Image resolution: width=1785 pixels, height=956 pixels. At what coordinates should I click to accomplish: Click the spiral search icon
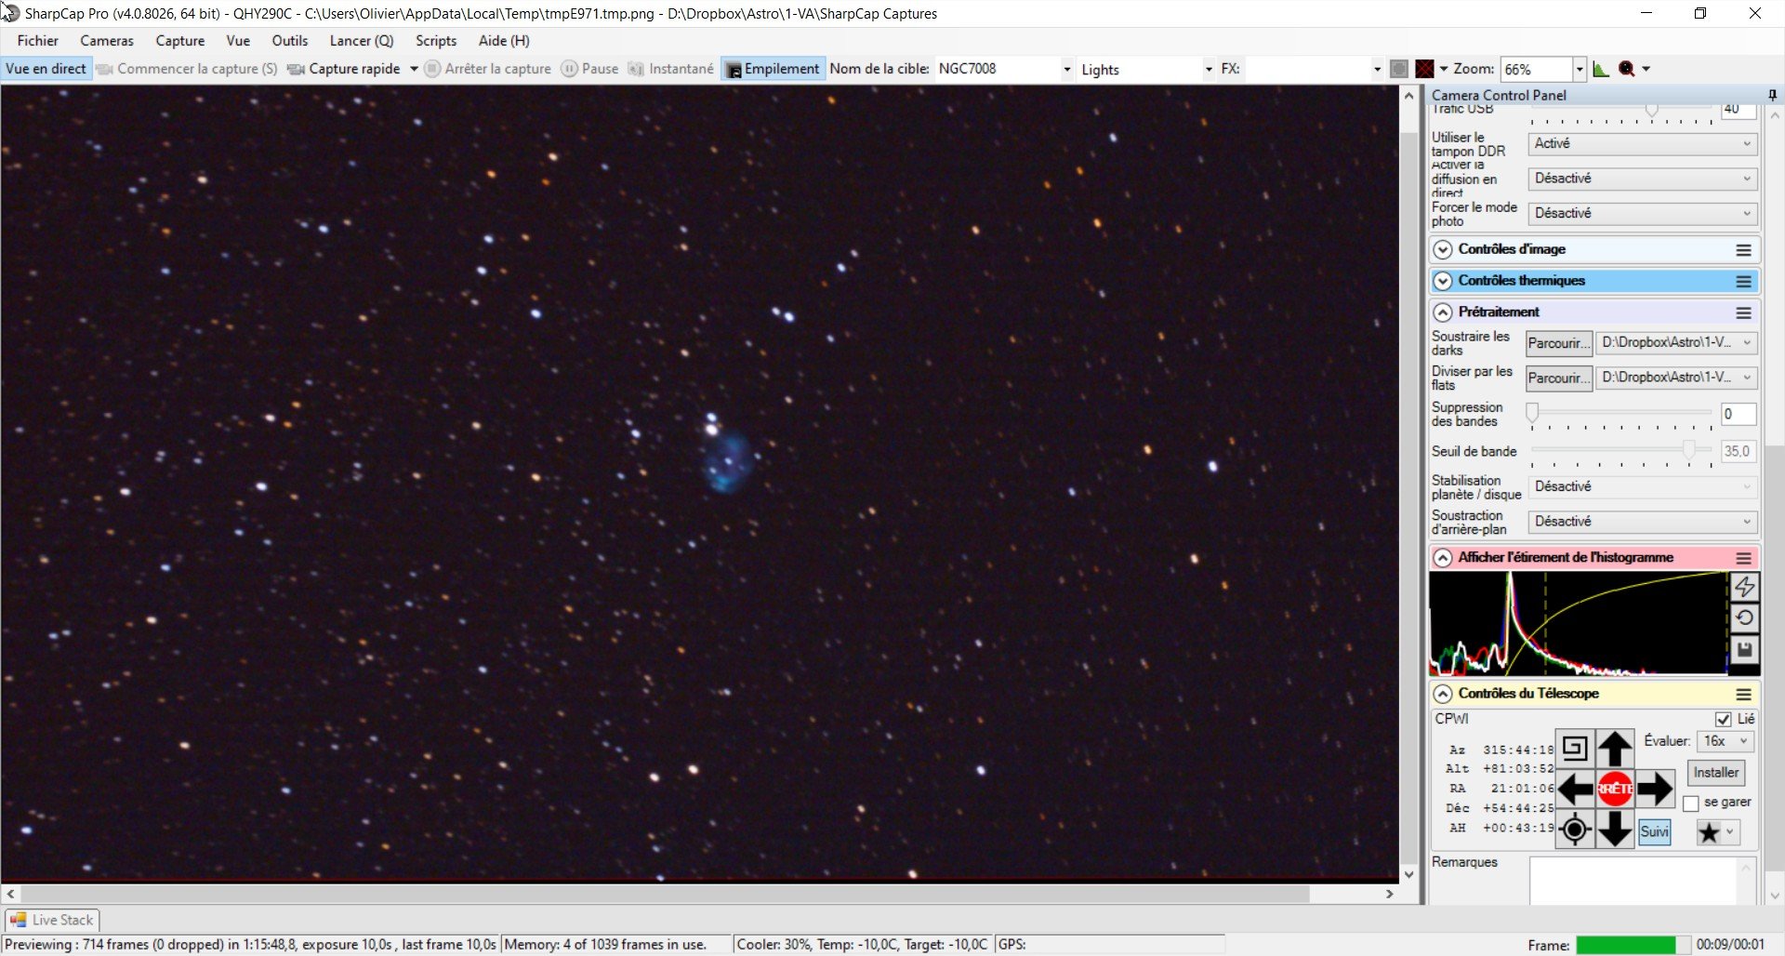coord(1575,749)
